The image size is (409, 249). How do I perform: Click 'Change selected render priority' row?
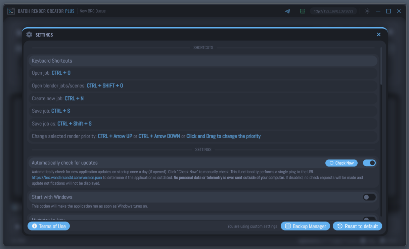point(203,136)
